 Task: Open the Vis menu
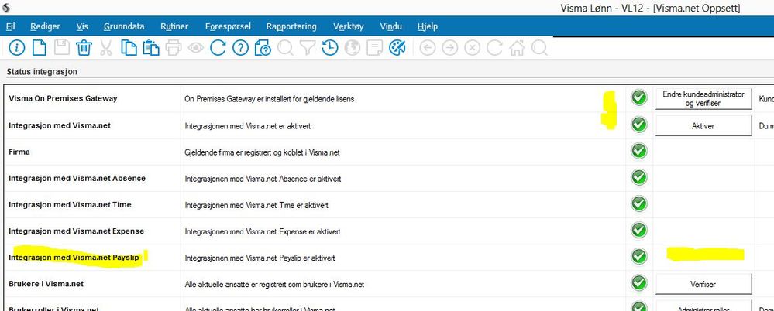[x=82, y=26]
